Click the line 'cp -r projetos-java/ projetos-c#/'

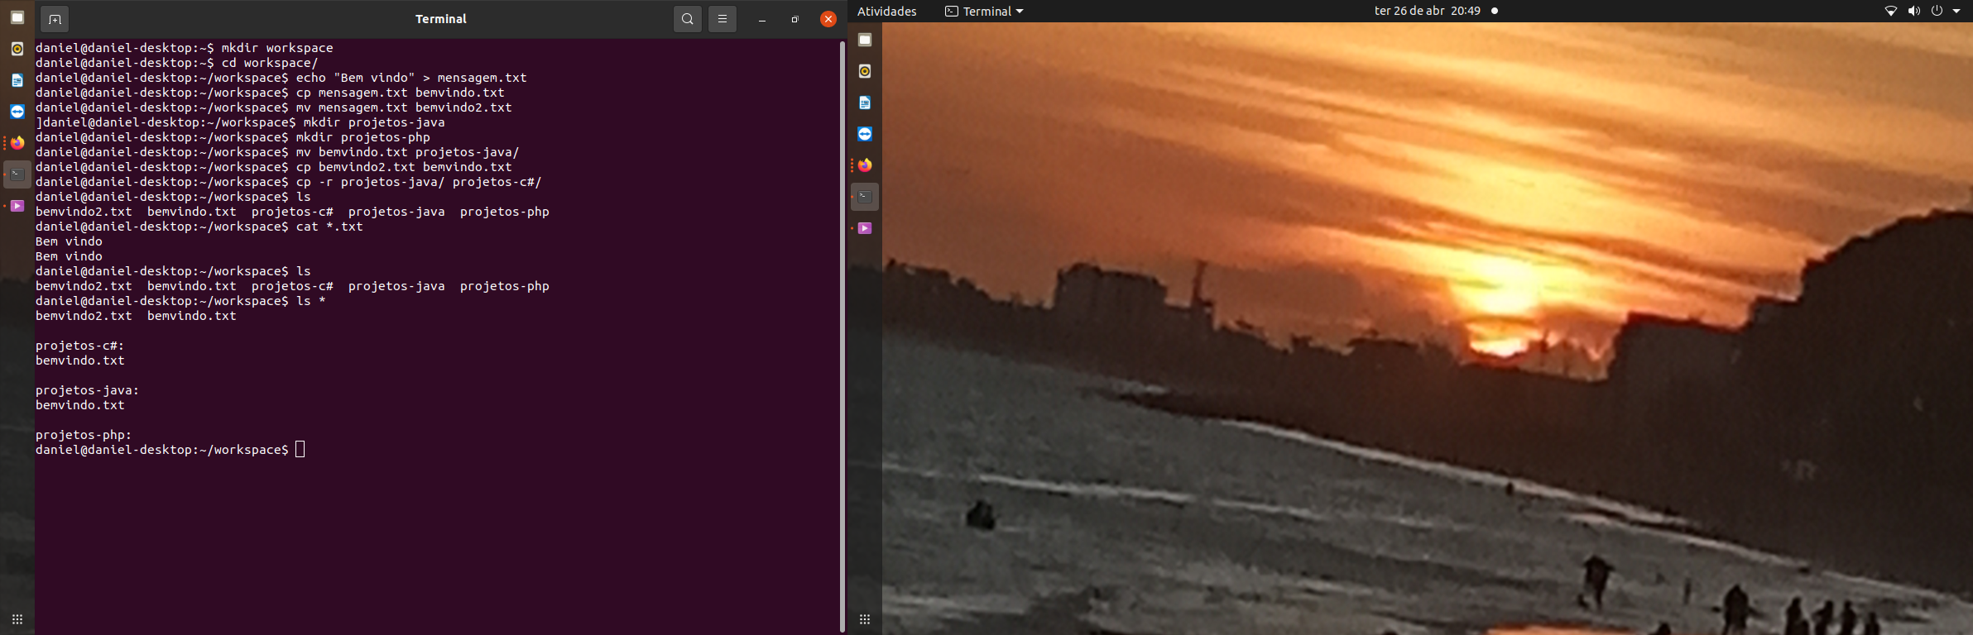419,182
